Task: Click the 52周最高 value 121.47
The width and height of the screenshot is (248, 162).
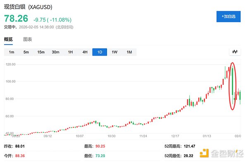Action: coord(189,146)
